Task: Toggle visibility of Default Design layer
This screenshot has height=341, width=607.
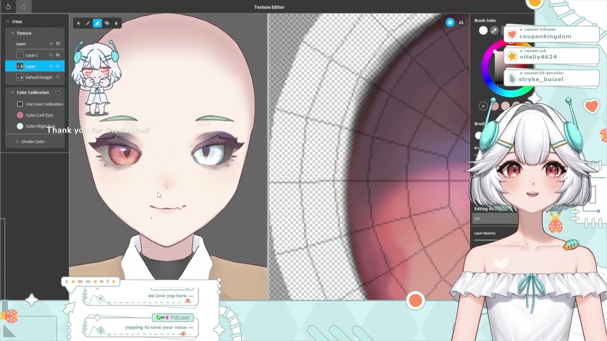Action: pyautogui.click(x=58, y=77)
